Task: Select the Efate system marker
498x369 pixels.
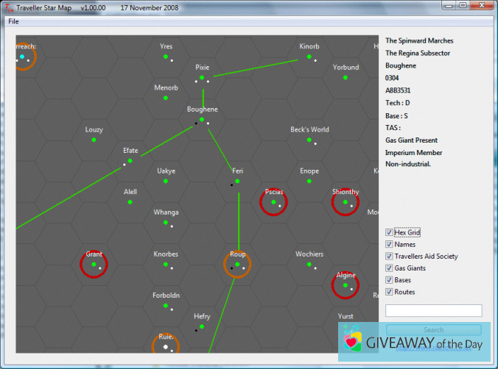Action: pos(130,160)
